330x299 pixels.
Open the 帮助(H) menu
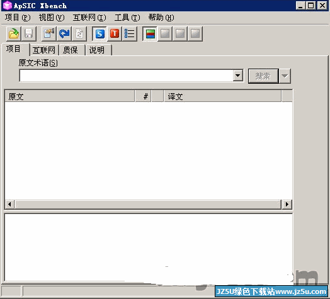161,18
